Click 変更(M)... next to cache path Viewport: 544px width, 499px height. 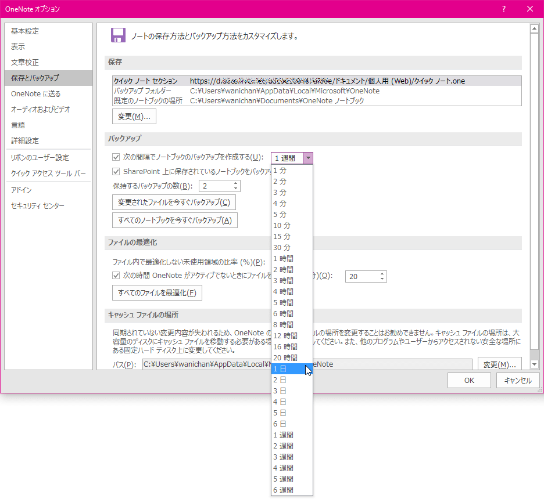click(x=500, y=364)
